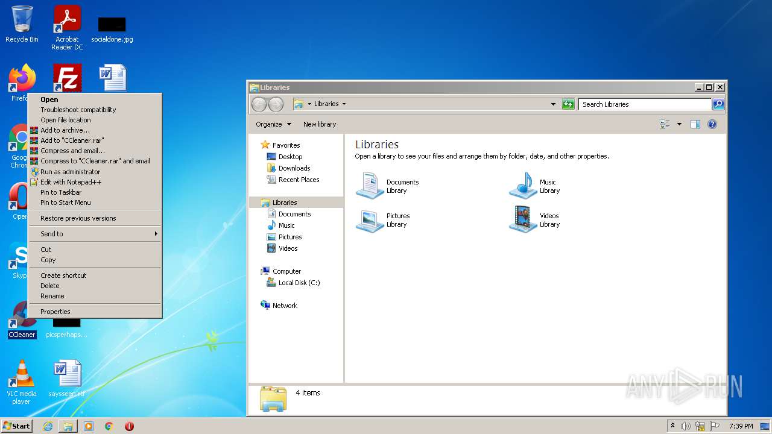The image size is (772, 434).
Task: Open Properties from context menu
Action: click(x=95, y=312)
